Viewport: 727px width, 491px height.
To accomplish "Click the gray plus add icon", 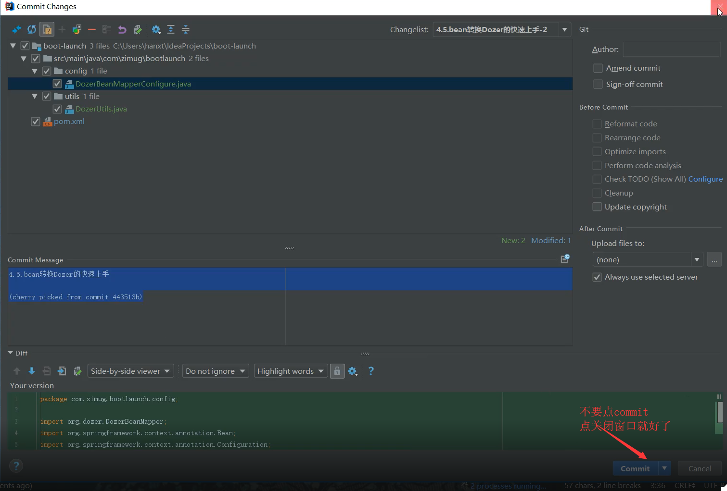I will click(62, 30).
